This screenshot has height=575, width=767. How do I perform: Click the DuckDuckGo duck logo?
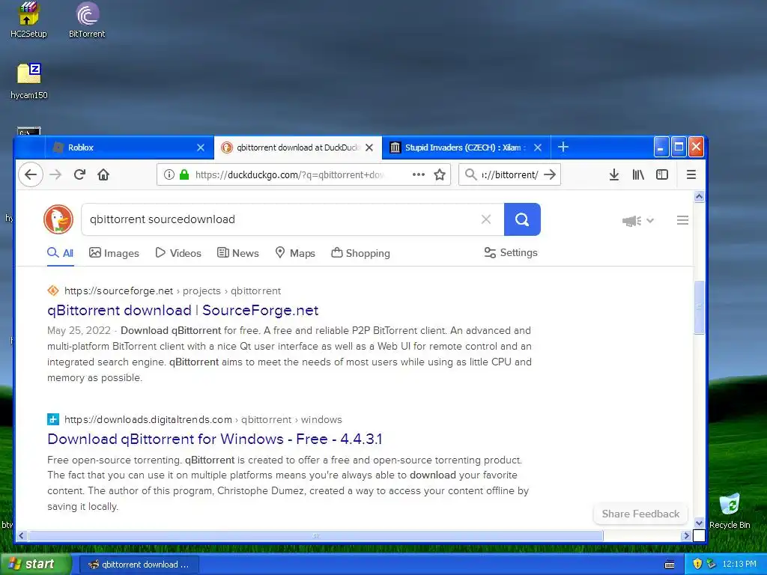click(x=58, y=219)
